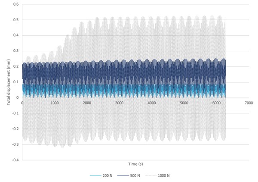Screen dimensions: 258x182
Task: Click the 0.3 label on vertical axis
Action: pyautogui.click(x=15, y=51)
